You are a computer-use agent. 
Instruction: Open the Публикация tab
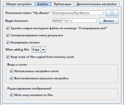coord(62,4)
